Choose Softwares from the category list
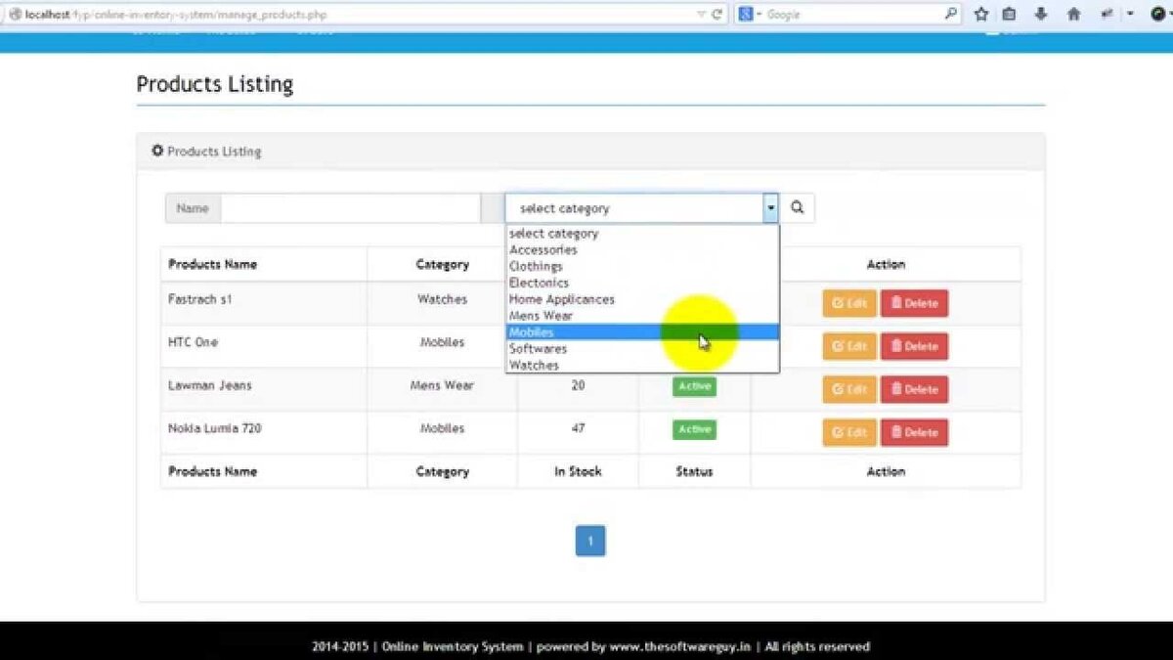 click(642, 349)
